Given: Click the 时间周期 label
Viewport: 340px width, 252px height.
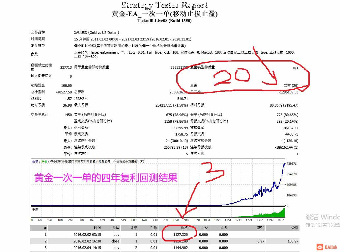Looking at the screenshot, I should click(x=38, y=39).
